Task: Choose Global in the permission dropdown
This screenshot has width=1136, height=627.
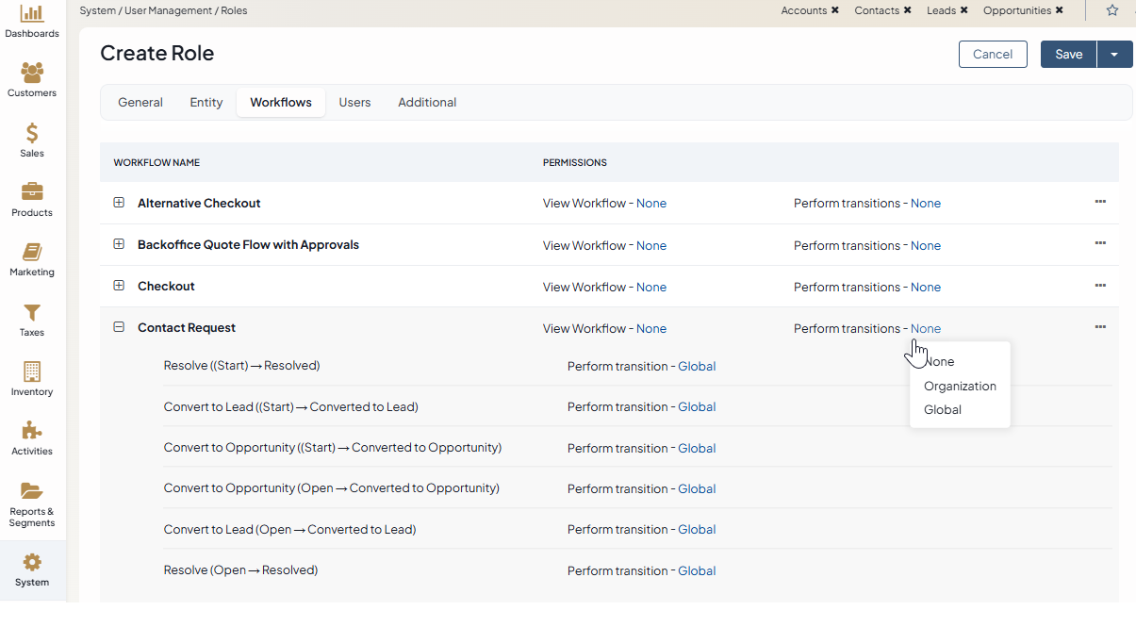Action: (x=943, y=409)
